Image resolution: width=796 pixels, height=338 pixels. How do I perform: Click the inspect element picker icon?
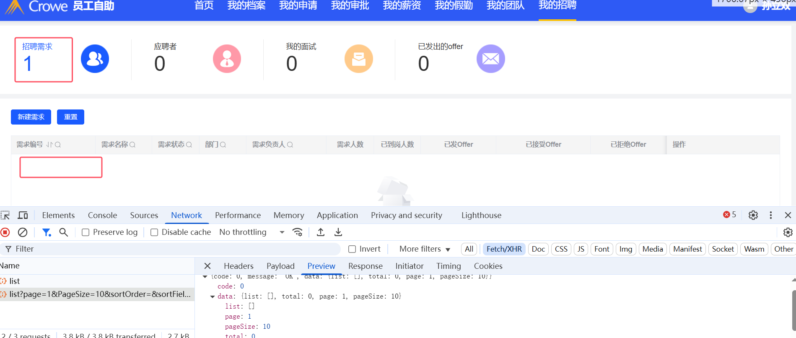(5, 215)
